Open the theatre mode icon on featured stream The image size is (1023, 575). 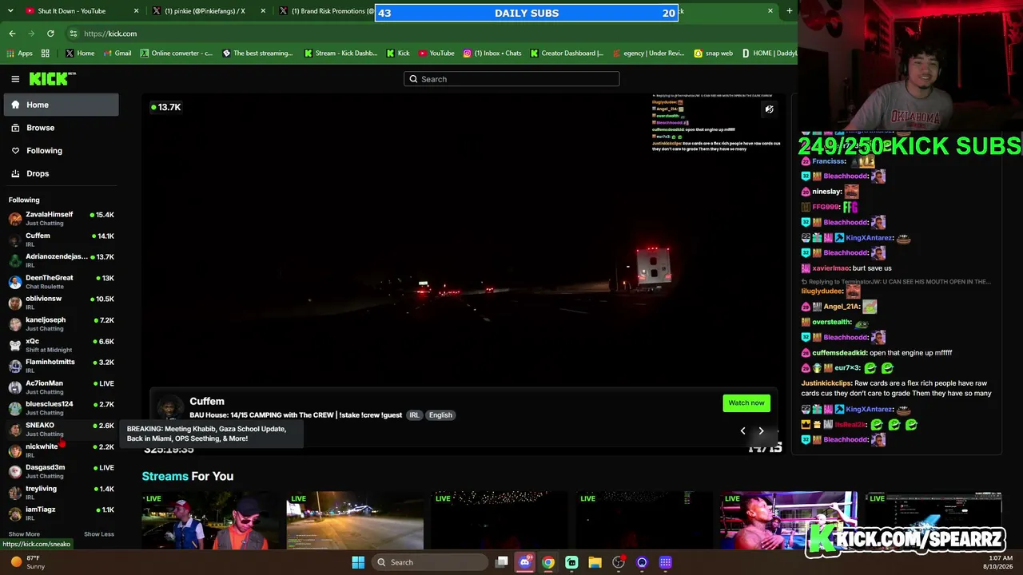click(x=769, y=109)
